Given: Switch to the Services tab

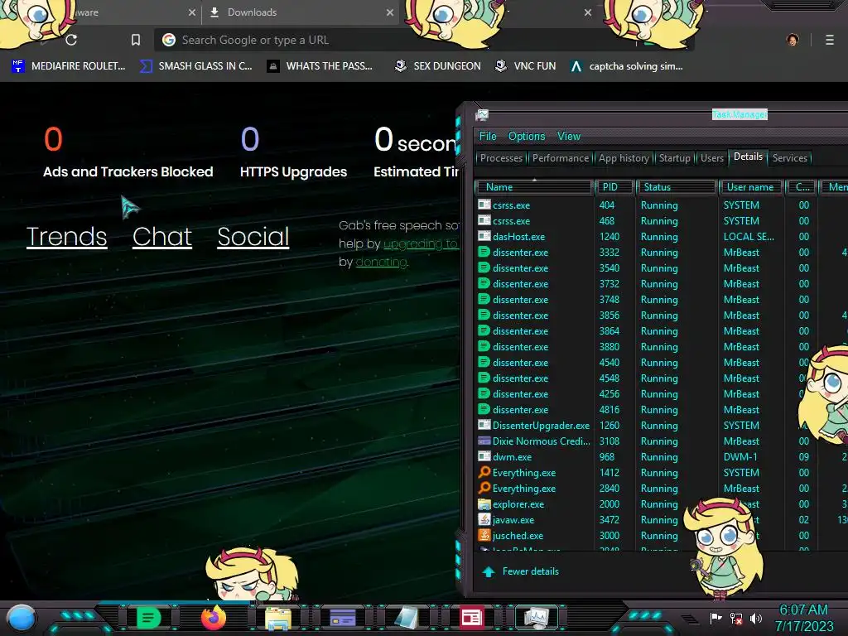Looking at the screenshot, I should coord(789,158).
